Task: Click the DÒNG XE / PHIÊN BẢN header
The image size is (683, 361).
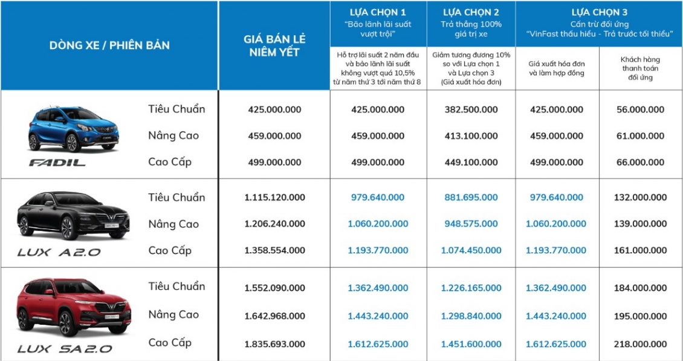Action: point(109,45)
